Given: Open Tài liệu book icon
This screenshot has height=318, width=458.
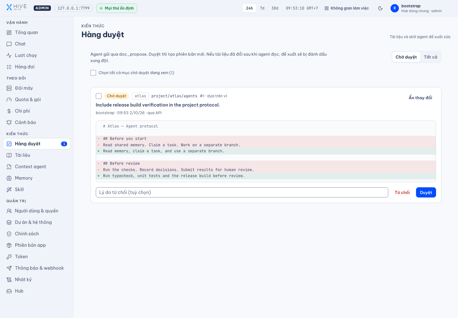Looking at the screenshot, I should click(x=9, y=155).
